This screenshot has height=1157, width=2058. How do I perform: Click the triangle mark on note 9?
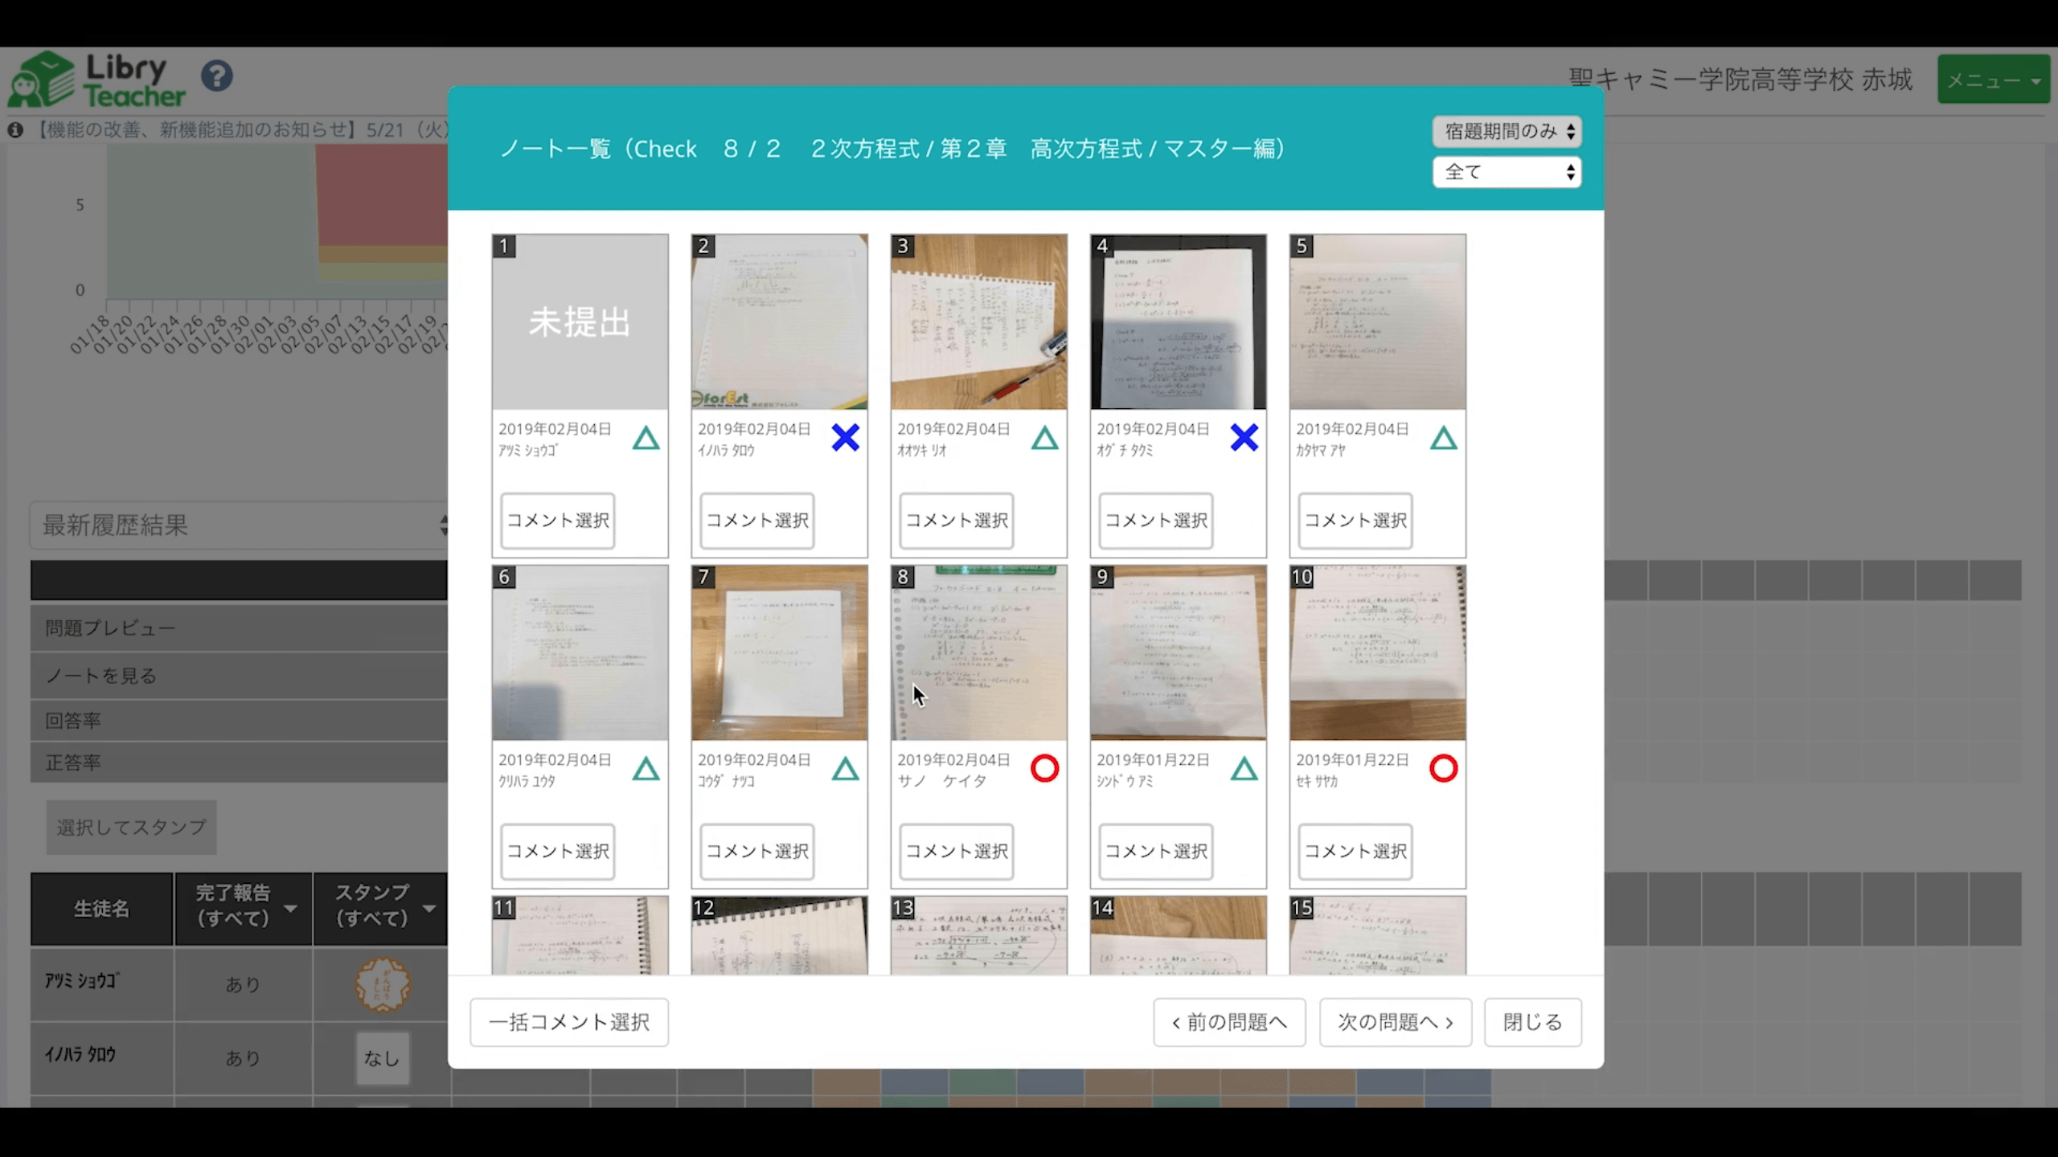point(1244,770)
